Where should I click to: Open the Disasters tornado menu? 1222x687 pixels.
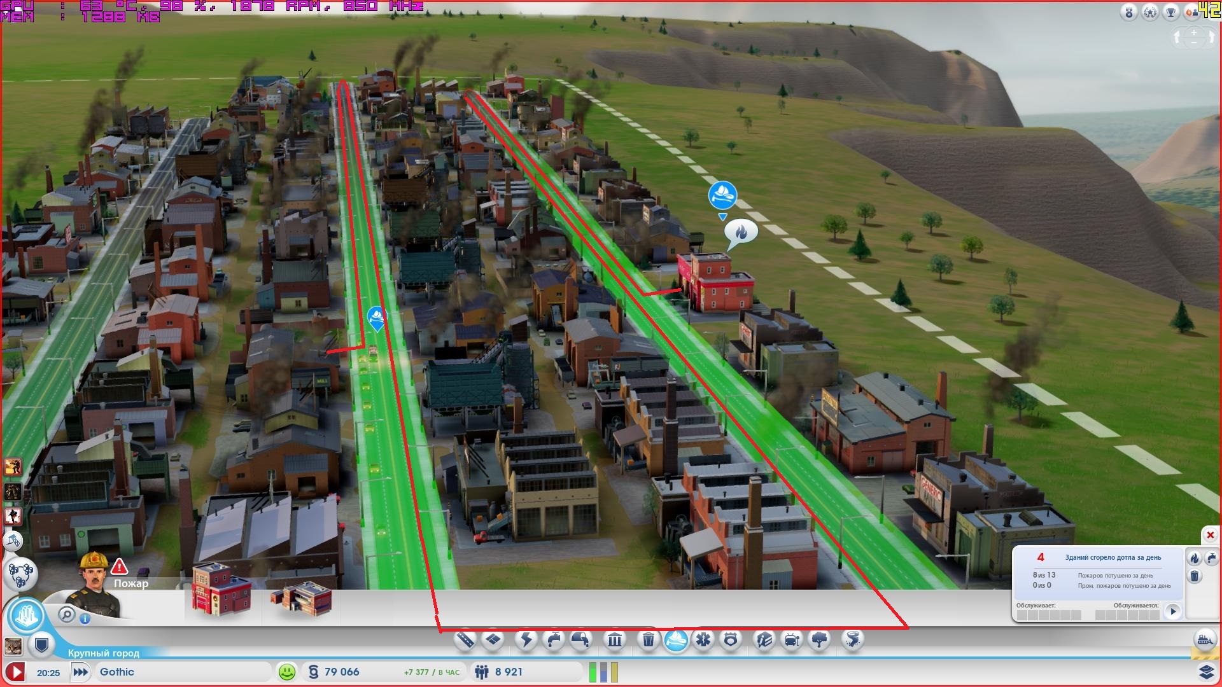coord(853,639)
